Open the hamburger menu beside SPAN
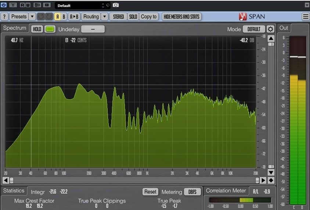This screenshot has width=310, height=210. pos(306,16)
